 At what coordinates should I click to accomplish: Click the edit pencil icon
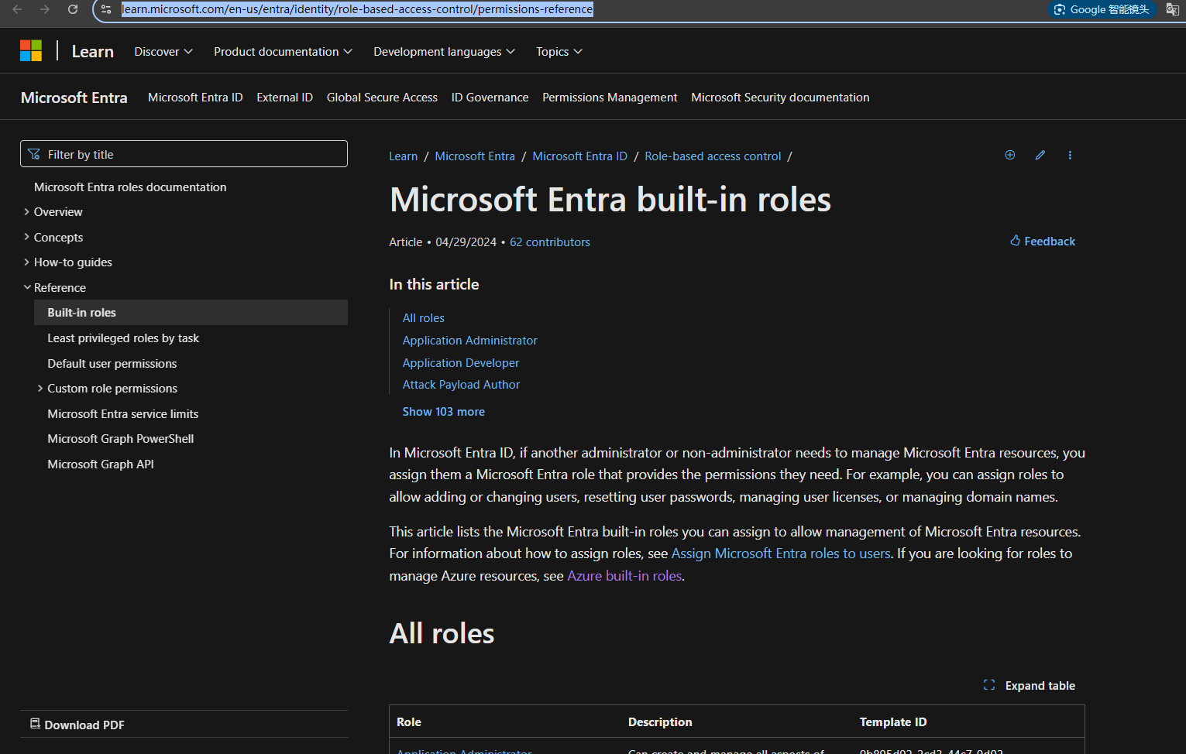(x=1040, y=155)
